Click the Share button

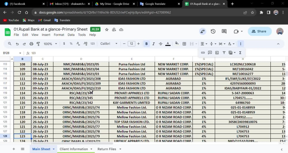[x=259, y=31]
